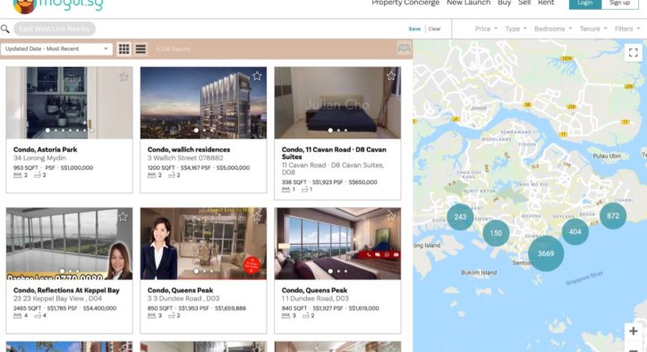Open the sort order dropdown

click(x=56, y=49)
